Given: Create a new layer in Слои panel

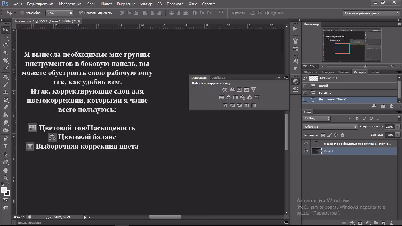Looking at the screenshot, I should tap(383, 223).
